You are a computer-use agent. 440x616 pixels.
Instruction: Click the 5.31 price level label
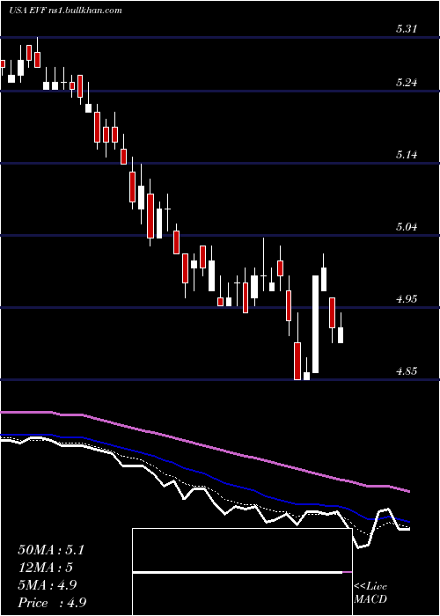click(x=407, y=29)
